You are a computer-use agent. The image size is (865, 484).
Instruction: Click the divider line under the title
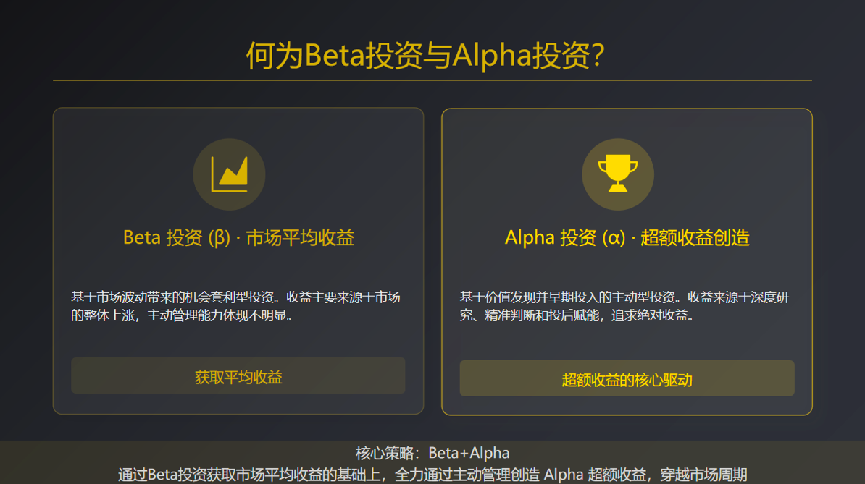(432, 80)
